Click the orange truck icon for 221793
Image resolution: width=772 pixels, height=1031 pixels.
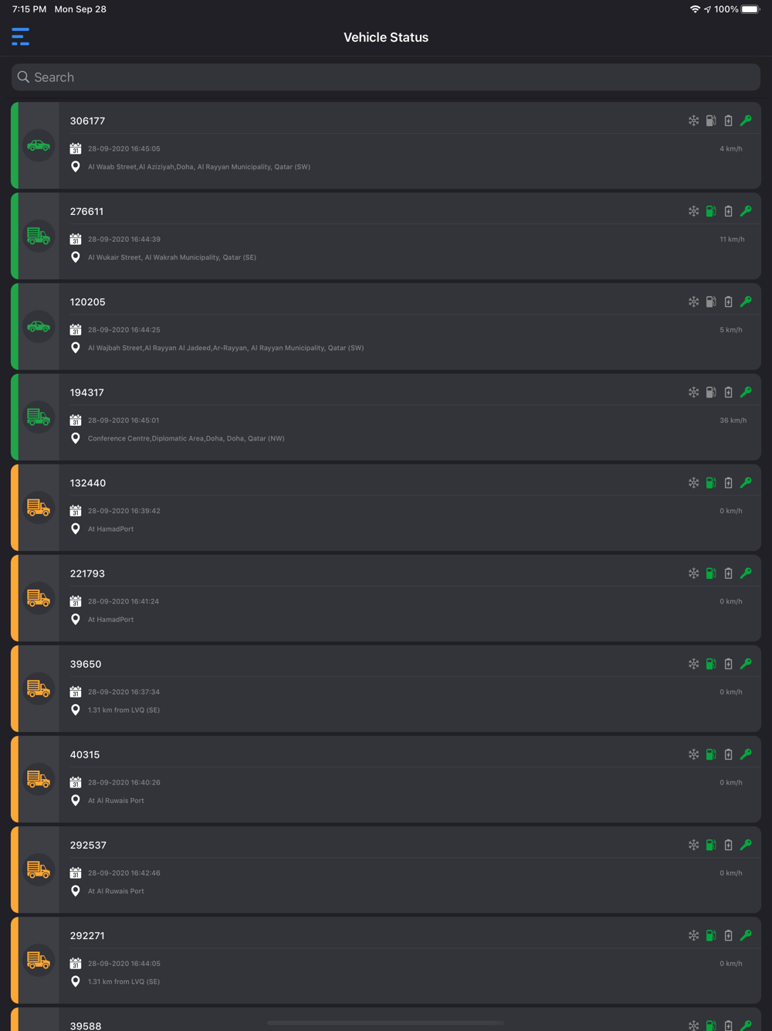[x=39, y=598]
